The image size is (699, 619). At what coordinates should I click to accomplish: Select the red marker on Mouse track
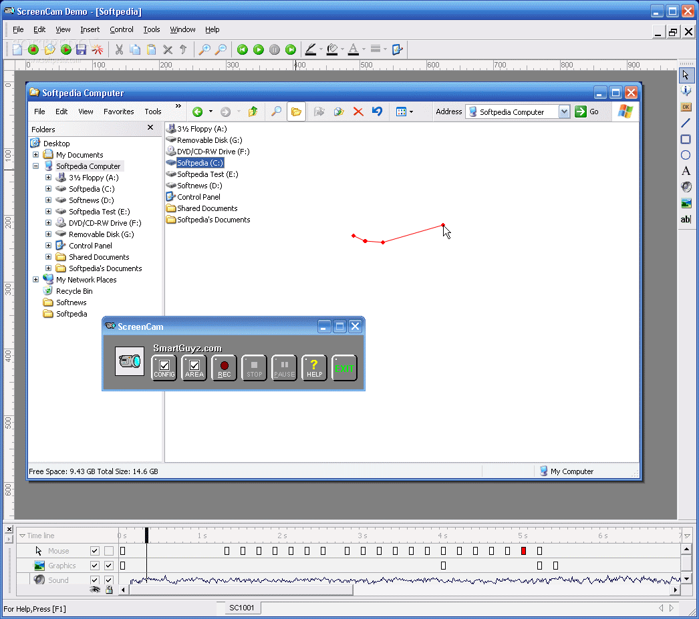pyautogui.click(x=523, y=551)
